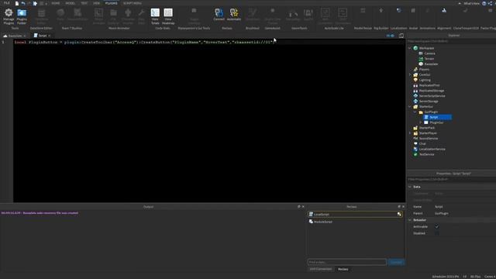Click the View Totals icon
The image size is (496, 279).
tap(155, 12)
